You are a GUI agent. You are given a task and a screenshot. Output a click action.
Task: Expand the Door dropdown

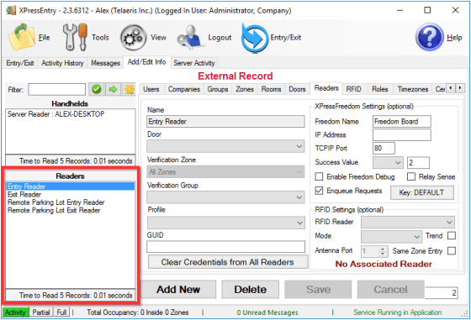point(225,146)
